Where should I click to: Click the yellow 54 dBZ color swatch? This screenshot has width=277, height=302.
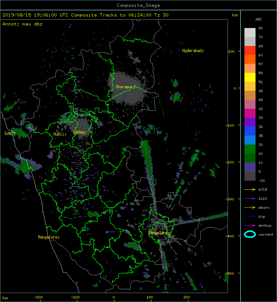tap(250, 77)
